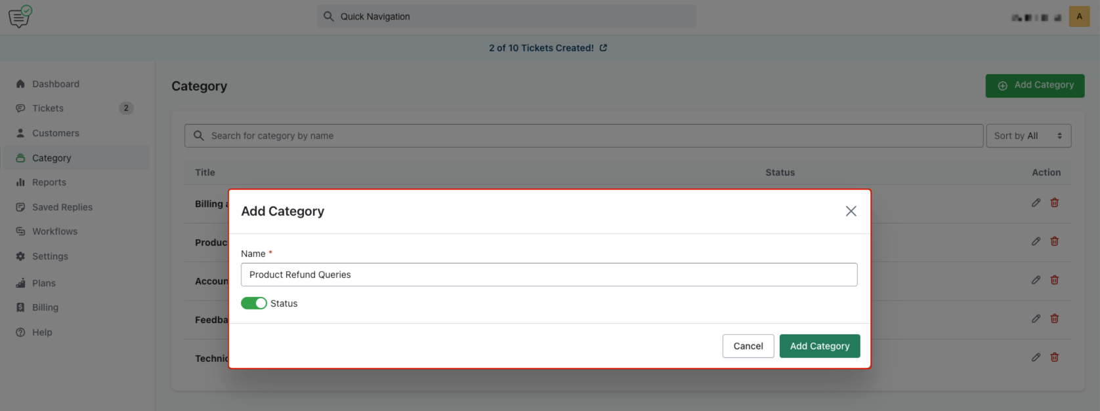Delete the third category using trash icon

(1054, 281)
